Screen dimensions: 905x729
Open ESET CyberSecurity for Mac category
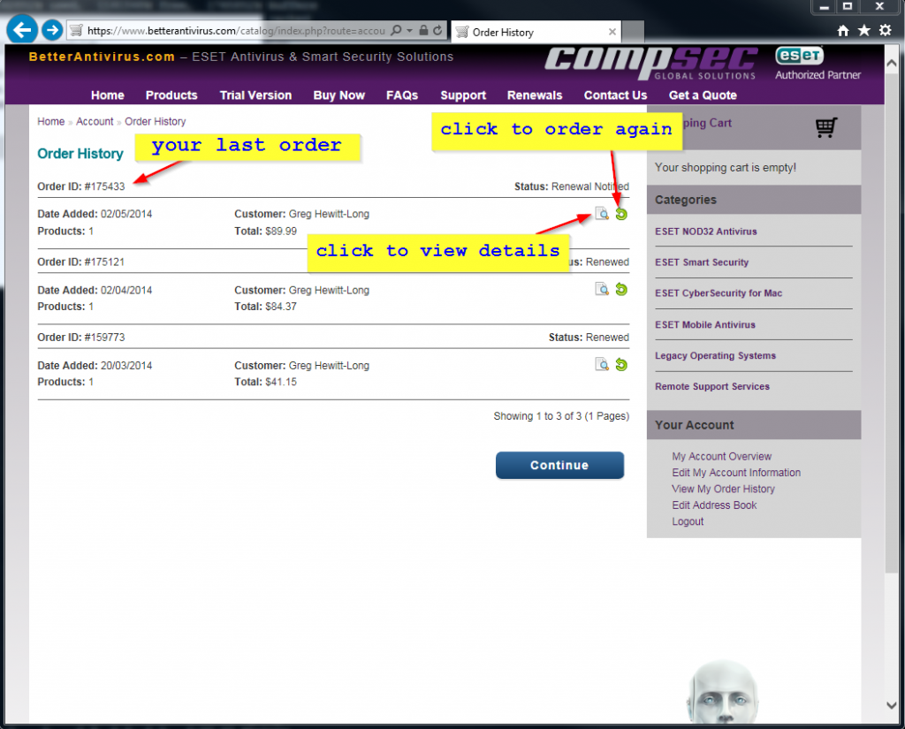(719, 293)
